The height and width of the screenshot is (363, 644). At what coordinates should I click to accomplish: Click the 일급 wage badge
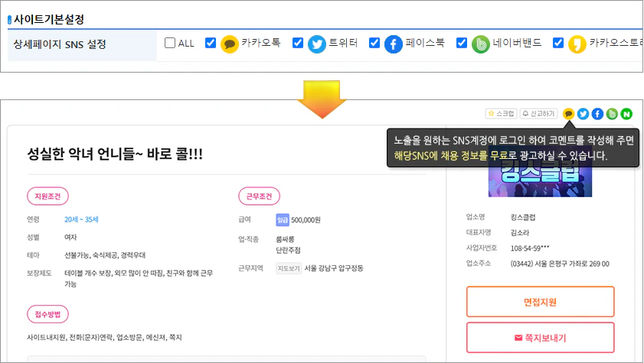click(283, 220)
